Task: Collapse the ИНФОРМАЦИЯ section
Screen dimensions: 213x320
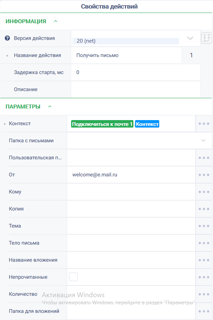Action: click(x=55, y=21)
